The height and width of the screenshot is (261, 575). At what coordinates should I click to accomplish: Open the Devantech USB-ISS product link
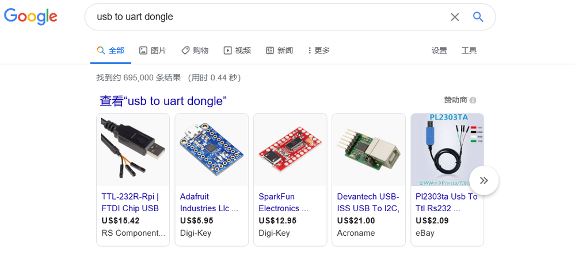368,202
